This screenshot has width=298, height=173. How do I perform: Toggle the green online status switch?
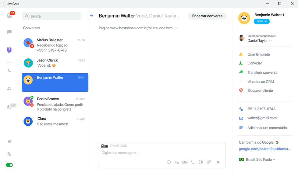pyautogui.click(x=9, y=165)
